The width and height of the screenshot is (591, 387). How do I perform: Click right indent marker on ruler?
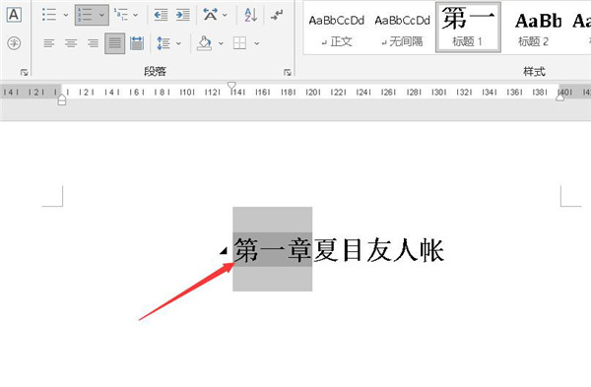coord(560,97)
